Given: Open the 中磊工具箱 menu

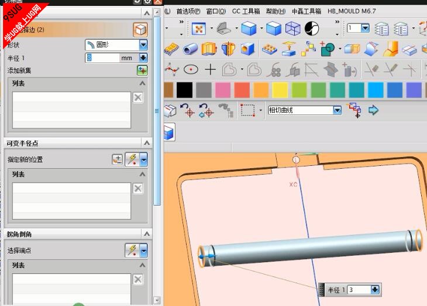Looking at the screenshot, I should click(x=307, y=11).
